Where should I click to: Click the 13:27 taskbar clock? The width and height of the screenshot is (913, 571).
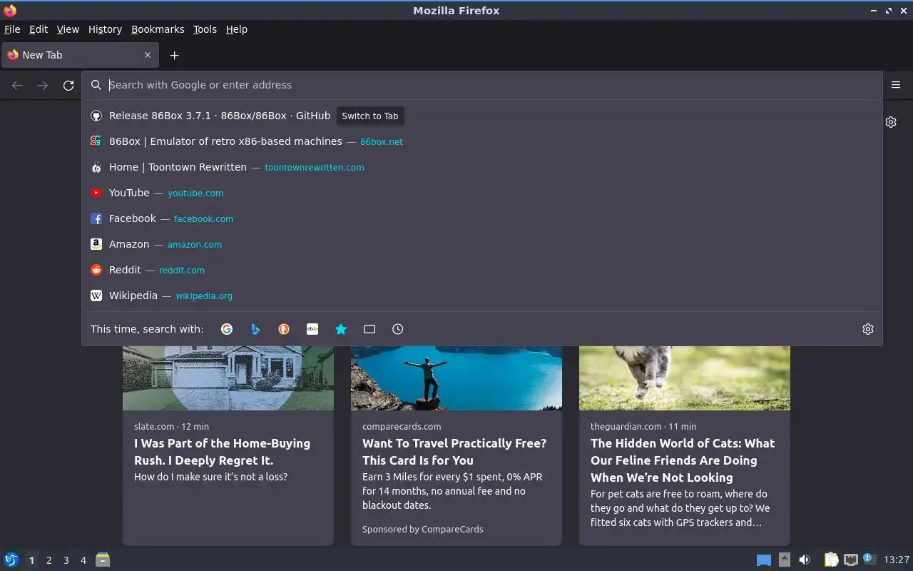[897, 560]
